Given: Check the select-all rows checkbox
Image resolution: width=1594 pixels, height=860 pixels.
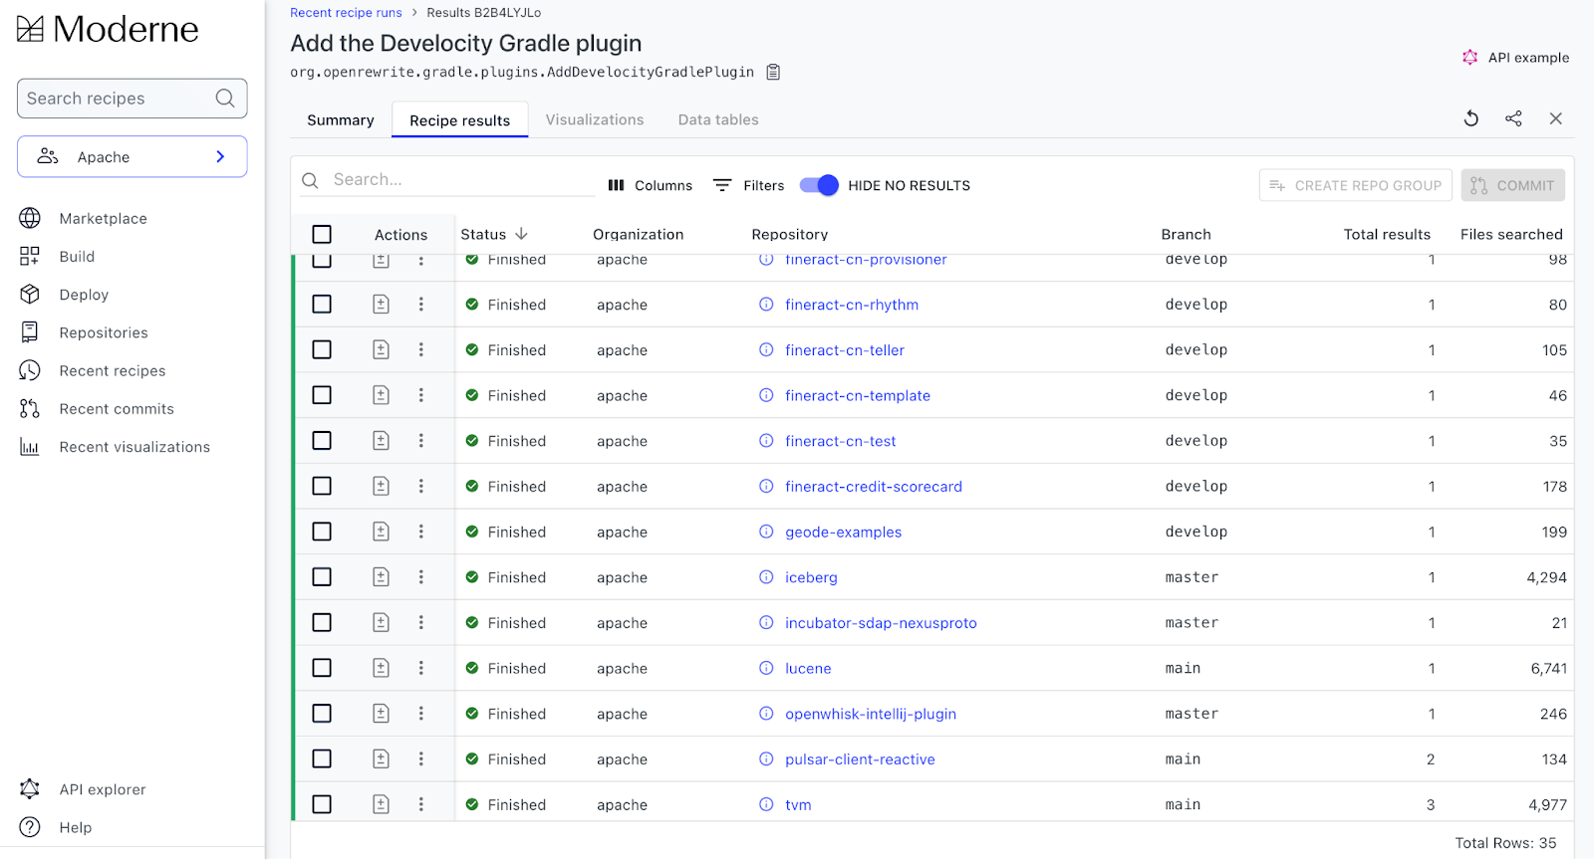Looking at the screenshot, I should click(x=322, y=234).
